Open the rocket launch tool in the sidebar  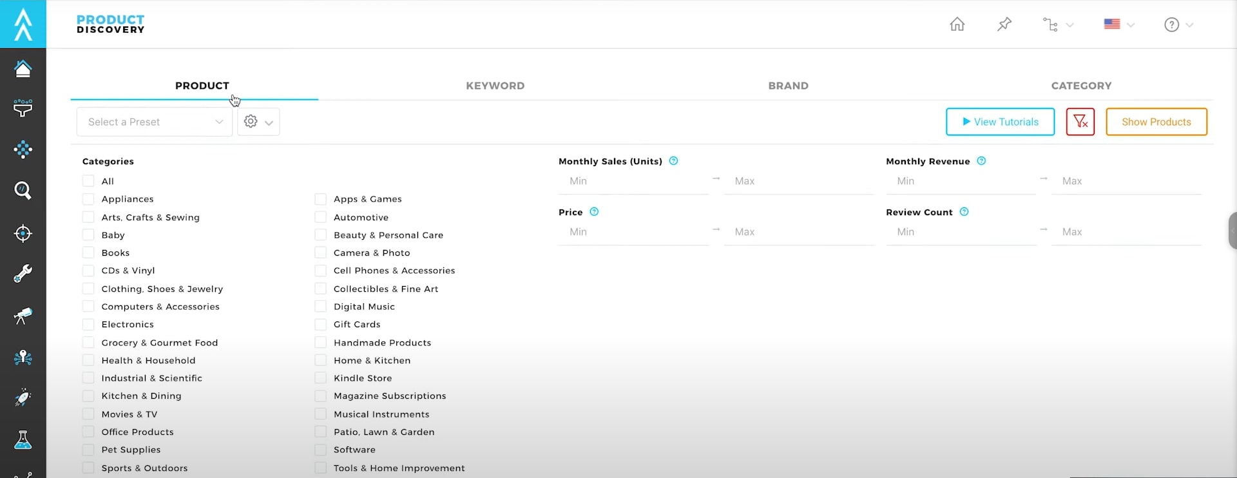point(23,398)
